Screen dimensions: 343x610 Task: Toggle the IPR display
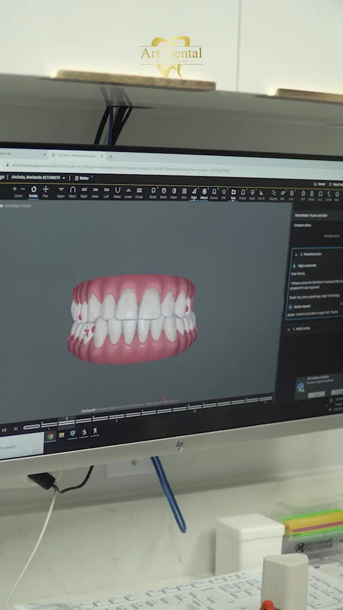click(224, 194)
